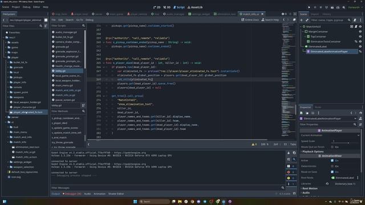Expand Playback Options section
The height and width of the screenshot is (205, 365).
pos(313,152)
